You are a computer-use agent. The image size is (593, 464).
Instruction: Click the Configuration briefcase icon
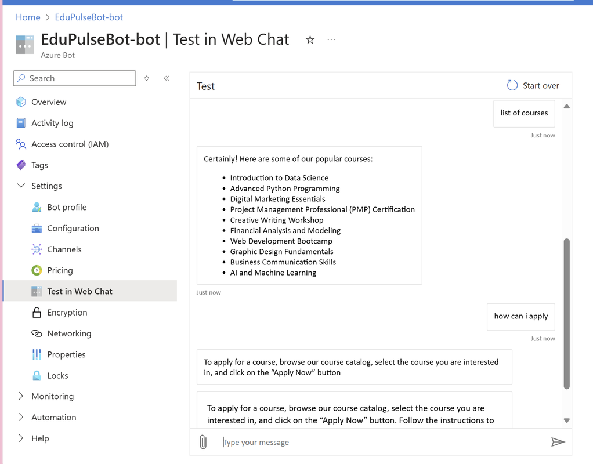pyautogui.click(x=37, y=229)
